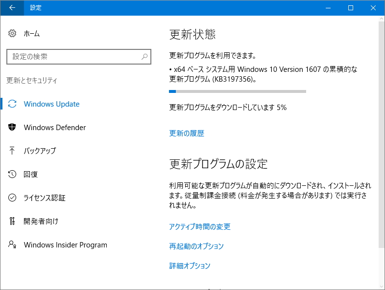Click the developer tools icon
Screen dimensions: 385x290
click(12, 221)
